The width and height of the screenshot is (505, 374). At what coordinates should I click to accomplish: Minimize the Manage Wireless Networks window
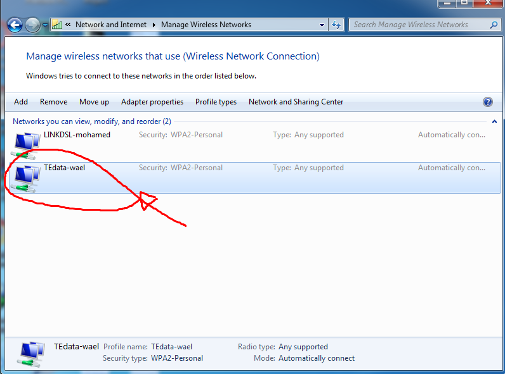coord(447,3)
